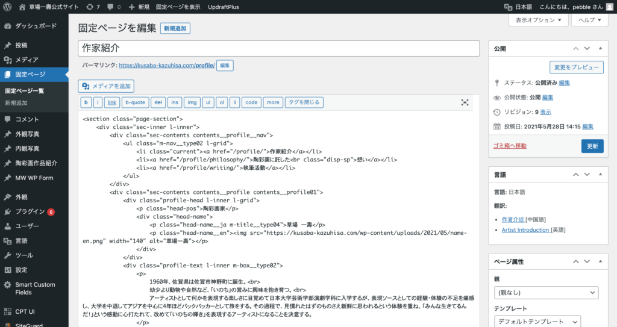617x327 pixels.
Task: Toggle fullscreen distraction-free editor icon
Action: click(x=465, y=102)
